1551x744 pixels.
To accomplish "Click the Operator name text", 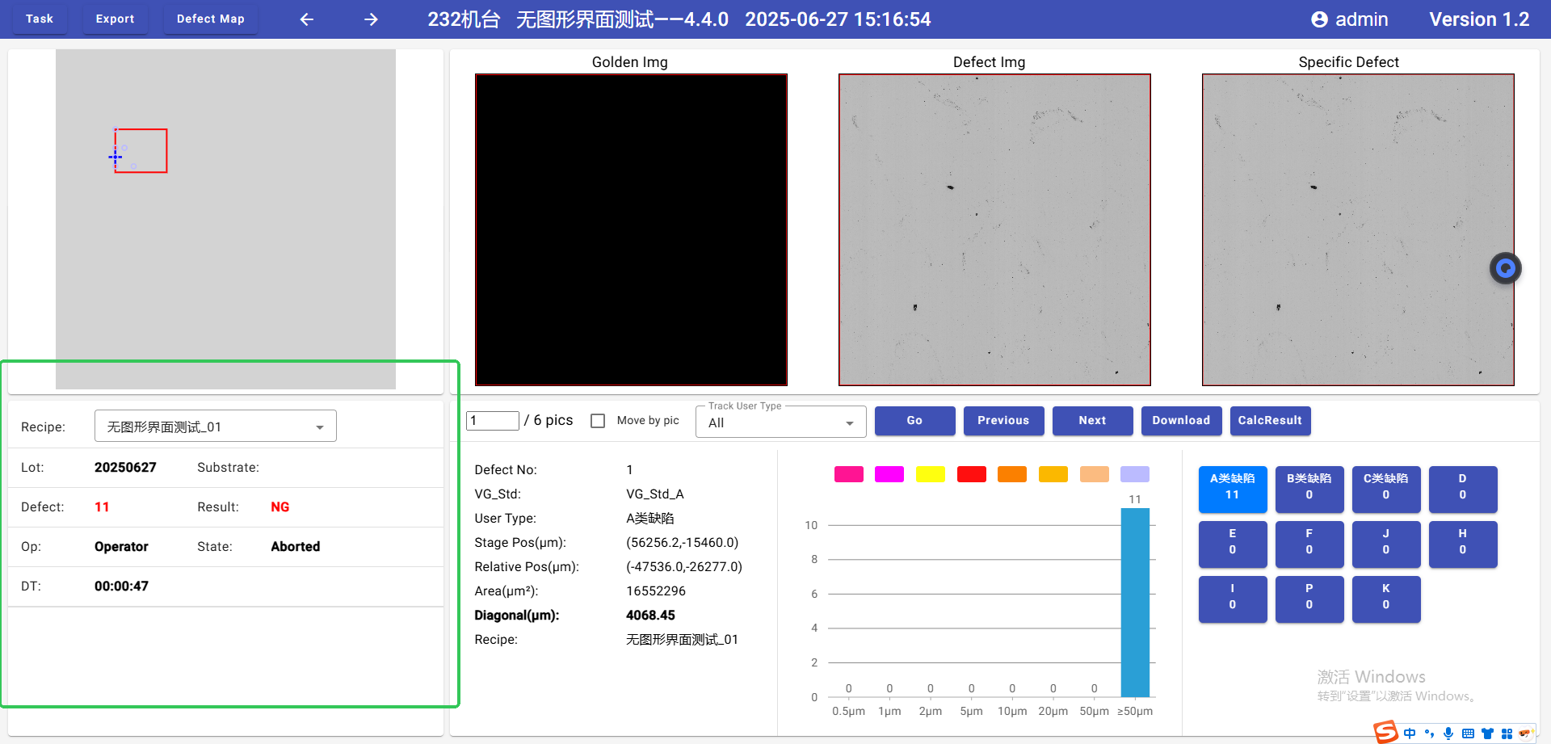I will pos(121,547).
